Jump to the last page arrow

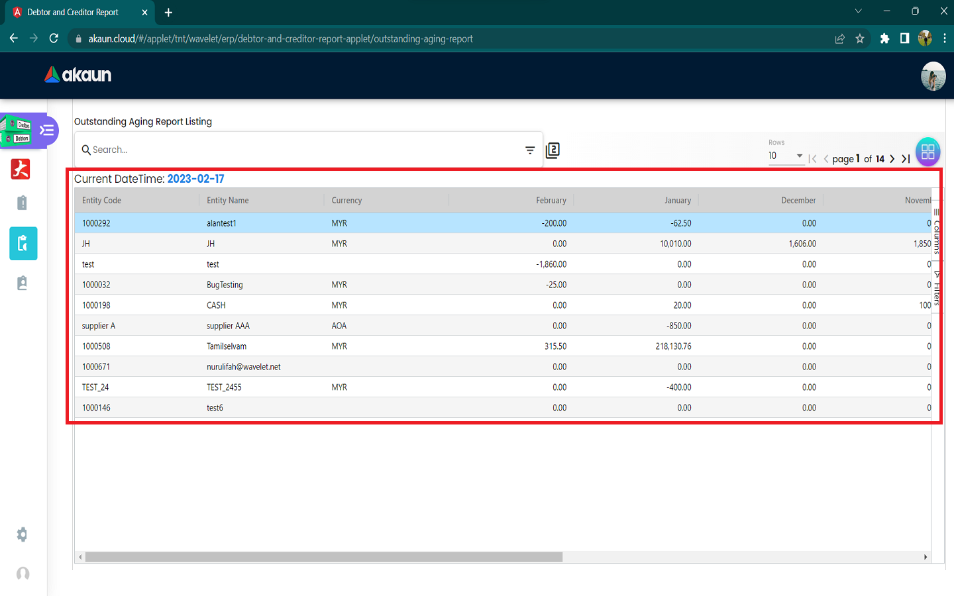pos(906,159)
